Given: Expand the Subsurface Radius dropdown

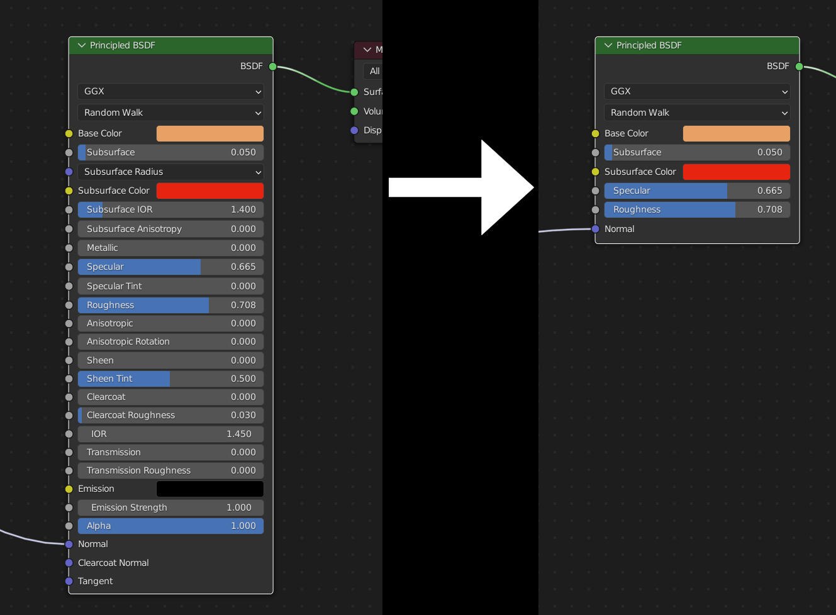Looking at the screenshot, I should 171,172.
